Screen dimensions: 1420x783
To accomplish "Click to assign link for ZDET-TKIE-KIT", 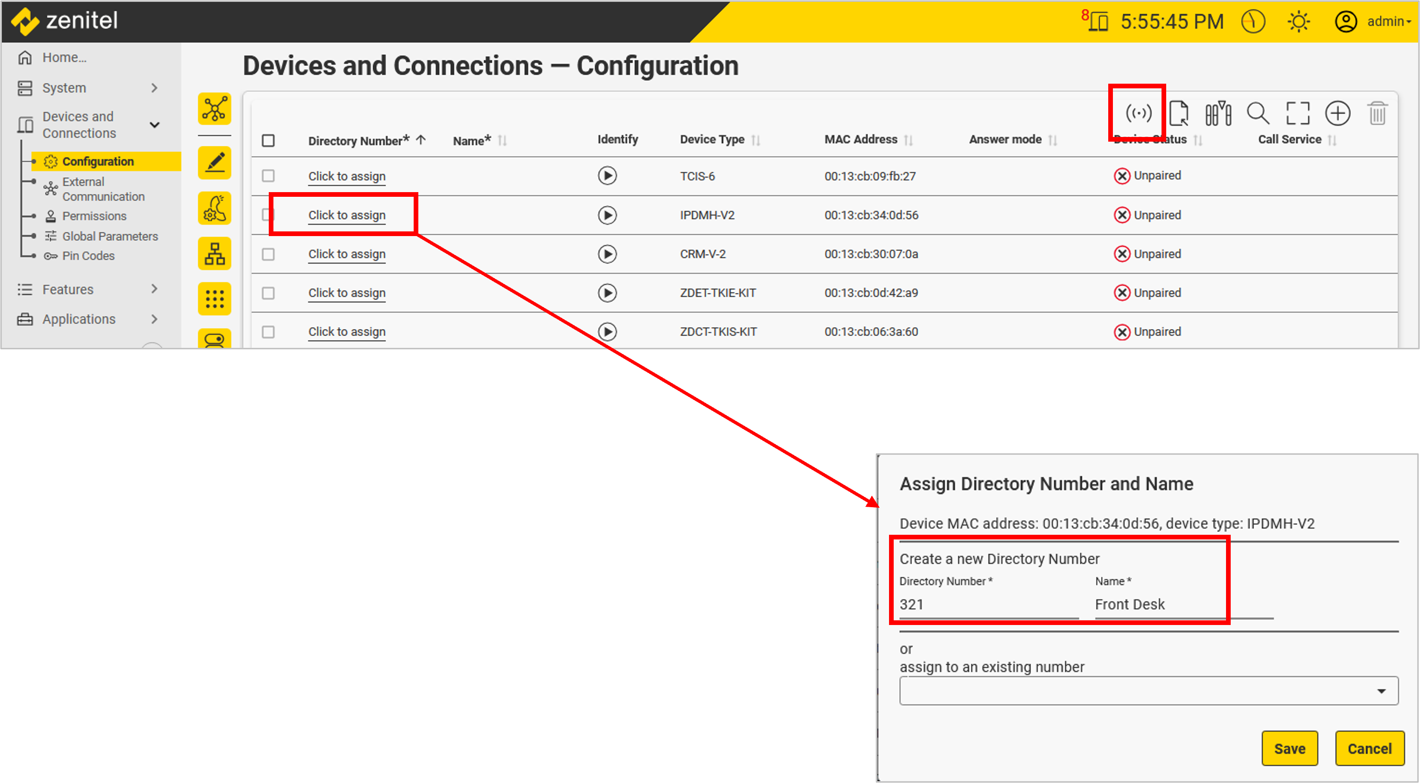I will tap(347, 293).
